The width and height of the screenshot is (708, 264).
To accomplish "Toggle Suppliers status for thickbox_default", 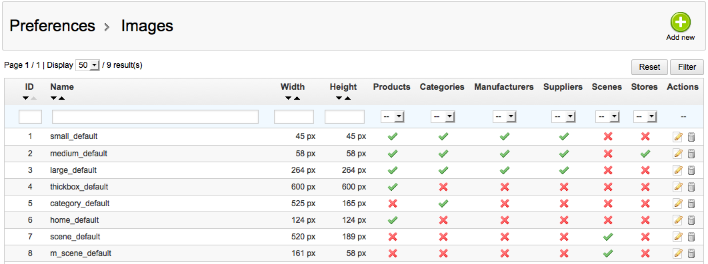I will pyautogui.click(x=563, y=186).
